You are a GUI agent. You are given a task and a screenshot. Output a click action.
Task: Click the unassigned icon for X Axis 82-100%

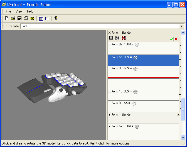click(137, 45)
